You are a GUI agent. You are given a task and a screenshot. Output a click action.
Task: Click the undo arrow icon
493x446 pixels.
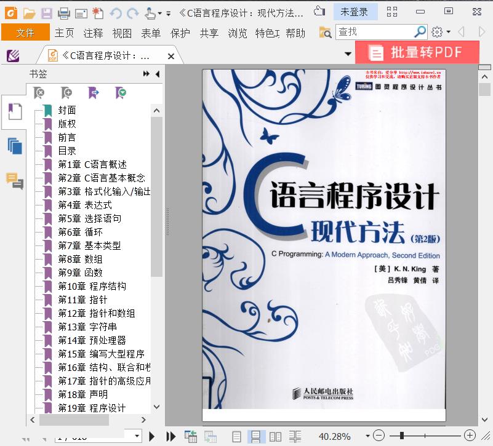tap(116, 14)
